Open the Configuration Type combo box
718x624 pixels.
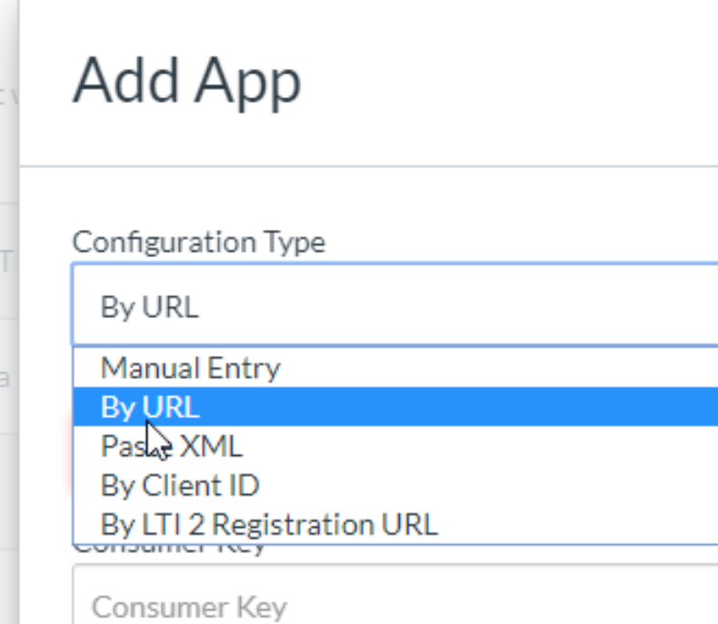click(x=395, y=305)
